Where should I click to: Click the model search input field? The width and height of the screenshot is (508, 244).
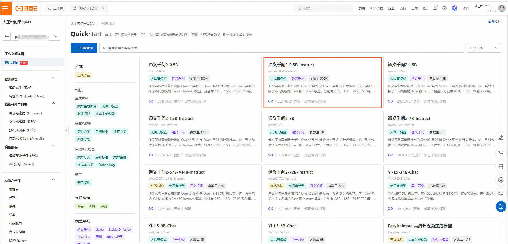point(282,48)
